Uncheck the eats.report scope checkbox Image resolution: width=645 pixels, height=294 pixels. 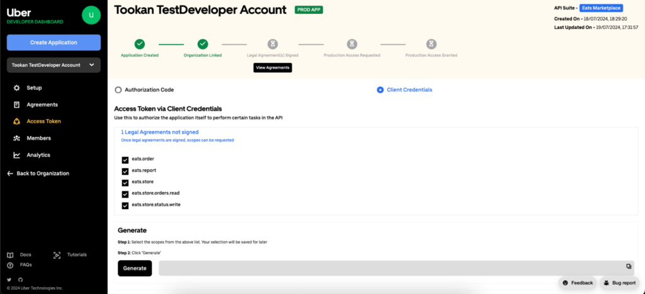(125, 171)
